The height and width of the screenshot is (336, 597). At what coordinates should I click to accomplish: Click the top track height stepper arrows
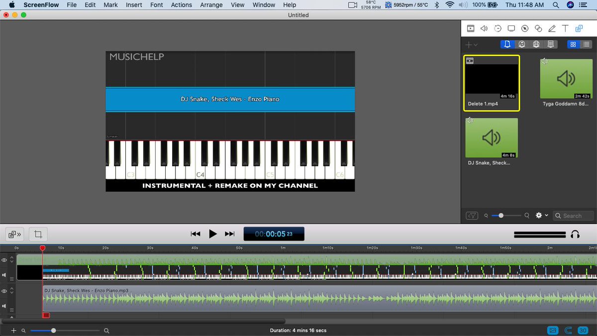(12, 260)
